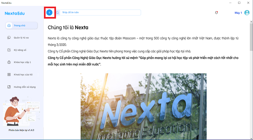Click the Trang chủ home icon
The width and height of the screenshot is (253, 140).
[9, 26]
